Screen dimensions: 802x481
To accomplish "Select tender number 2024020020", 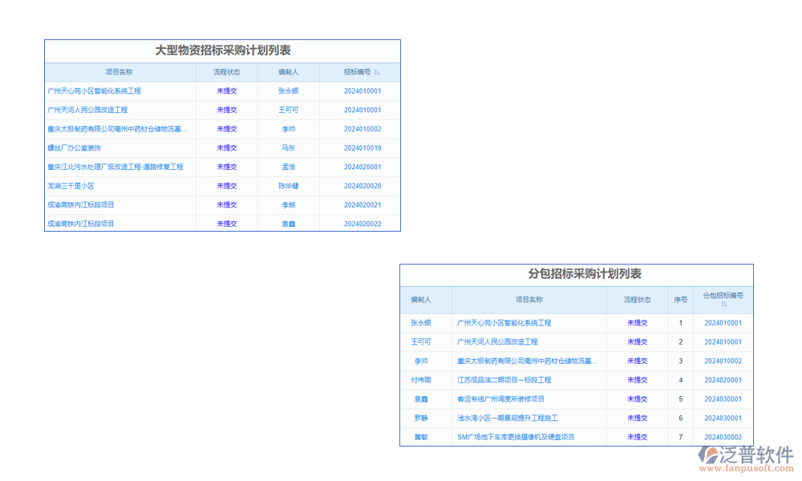I will pyautogui.click(x=363, y=186).
